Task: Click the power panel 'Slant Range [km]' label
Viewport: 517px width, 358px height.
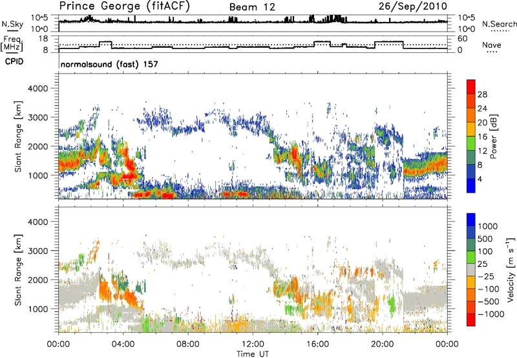Action: [19, 136]
